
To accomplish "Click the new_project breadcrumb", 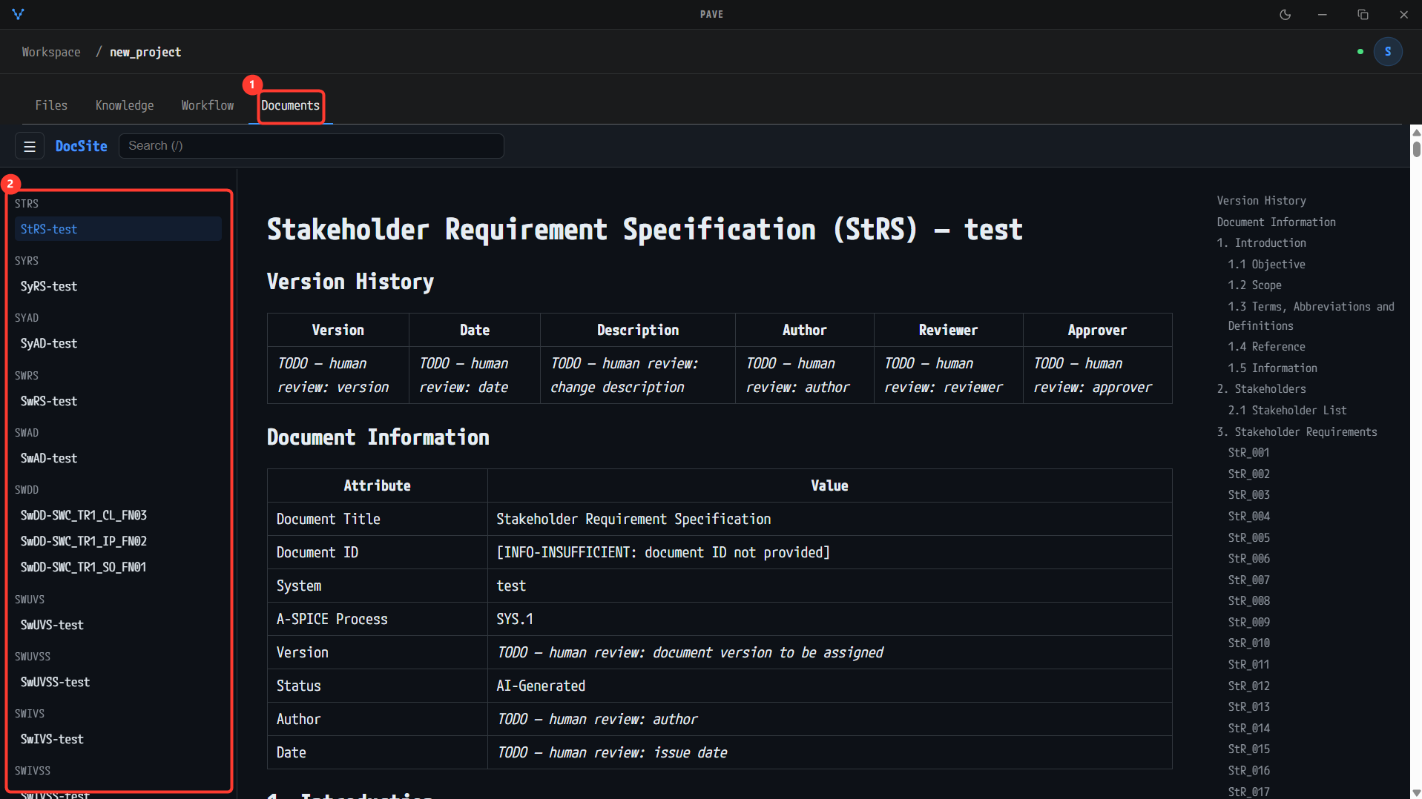I will (x=145, y=52).
